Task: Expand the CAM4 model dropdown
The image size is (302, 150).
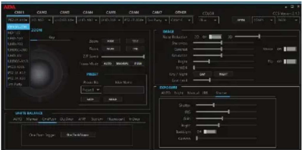Action: coord(88,20)
